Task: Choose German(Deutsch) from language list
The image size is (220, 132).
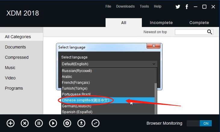Action: [x=108, y=106]
